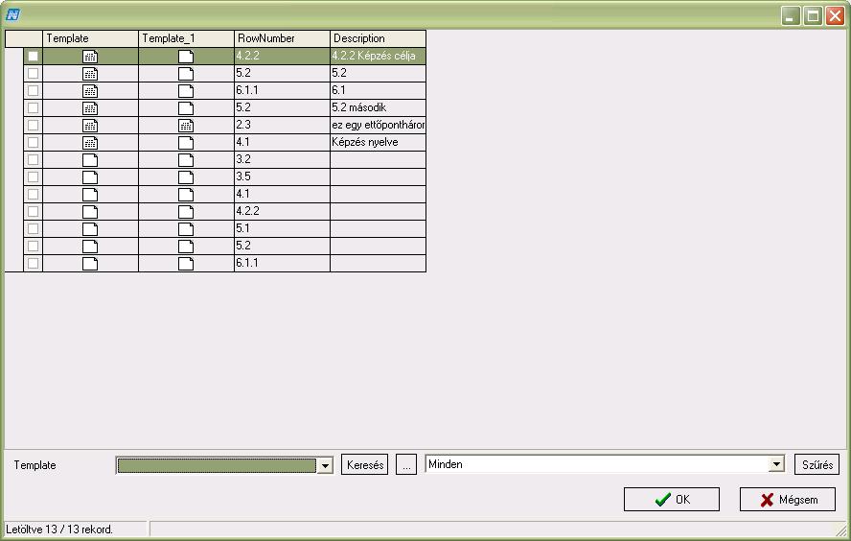Click Template_1 icon in undescribed 5.2 row
Viewport: 851px width, 541px height.
coord(186,247)
